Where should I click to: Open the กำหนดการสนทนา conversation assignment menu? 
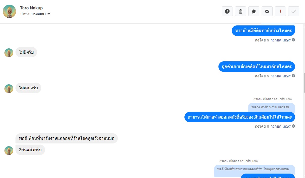coord(35,14)
